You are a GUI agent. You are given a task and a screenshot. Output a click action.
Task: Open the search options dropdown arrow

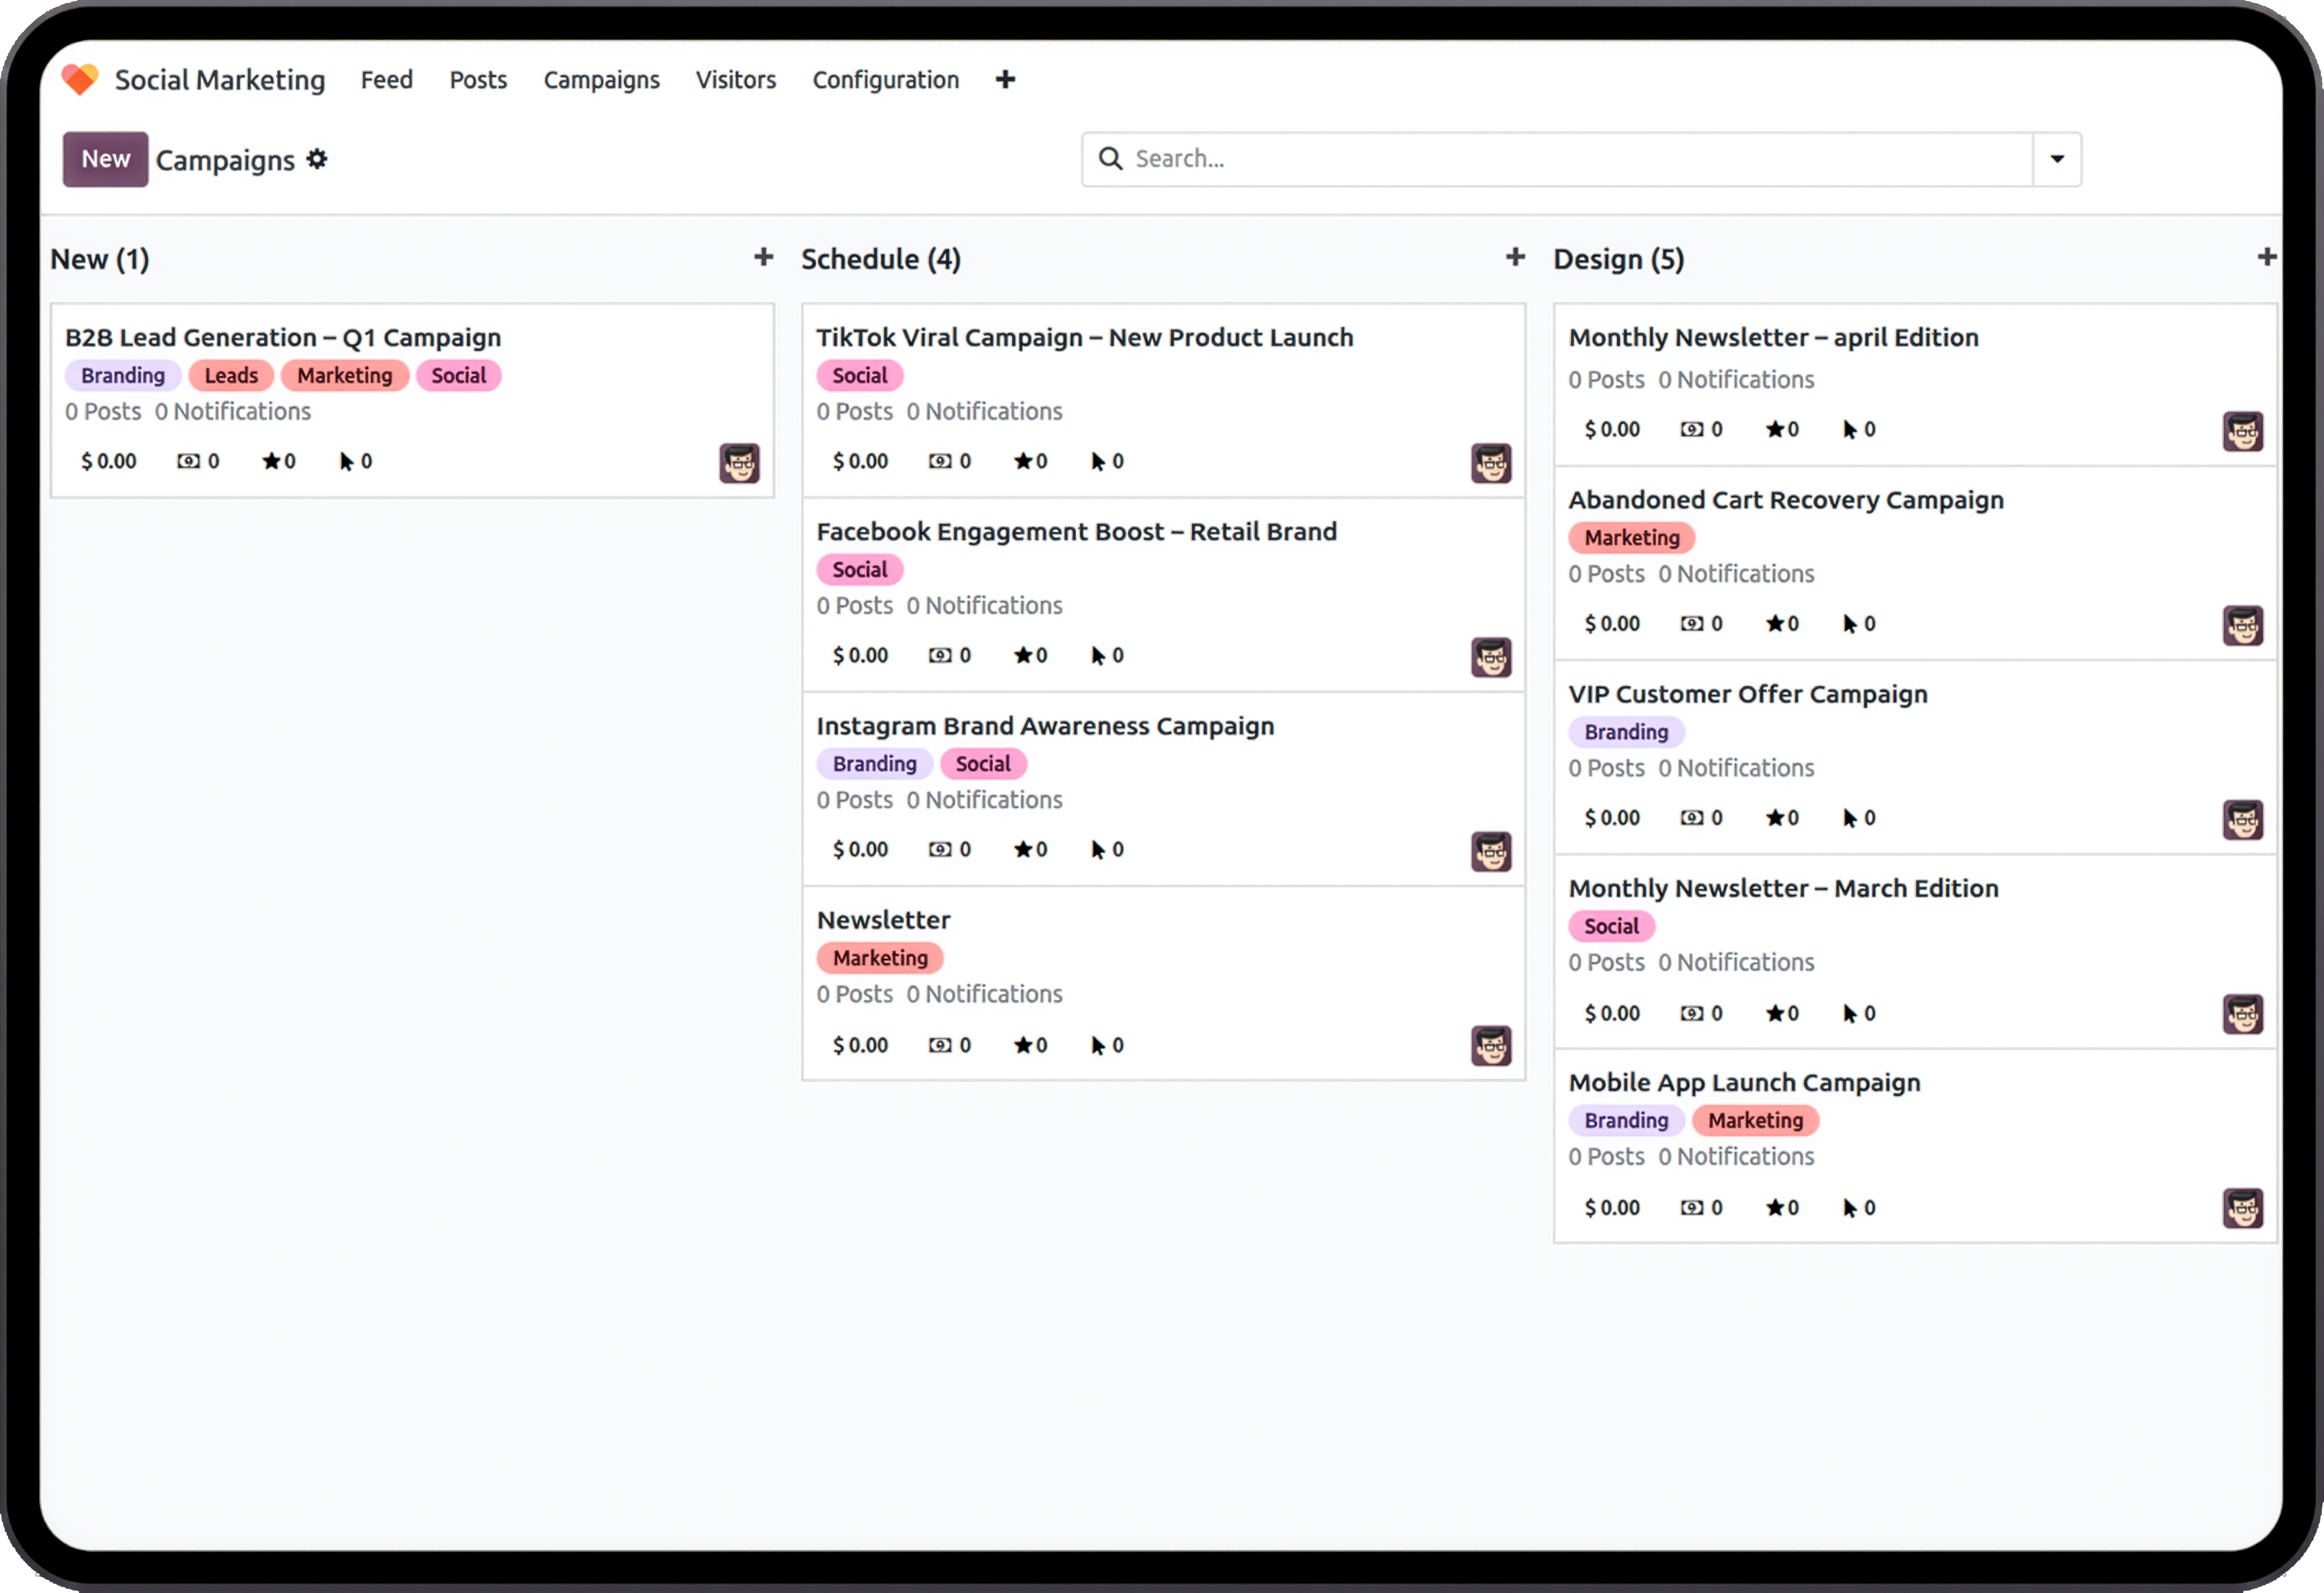coord(2057,159)
